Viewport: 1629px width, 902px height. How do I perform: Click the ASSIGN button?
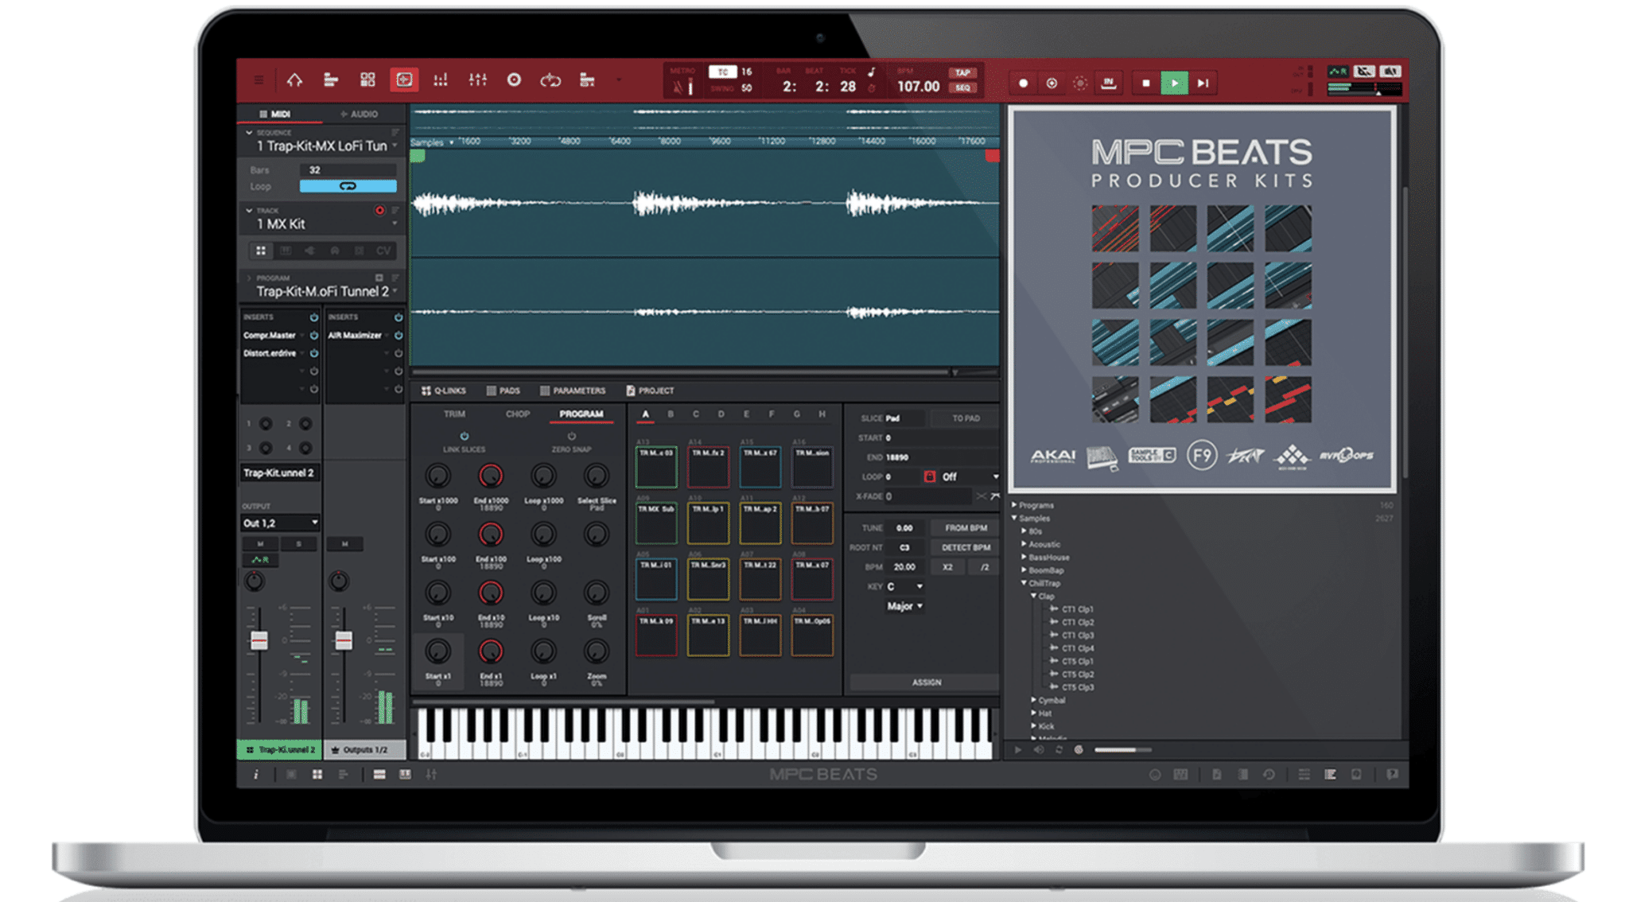927,682
